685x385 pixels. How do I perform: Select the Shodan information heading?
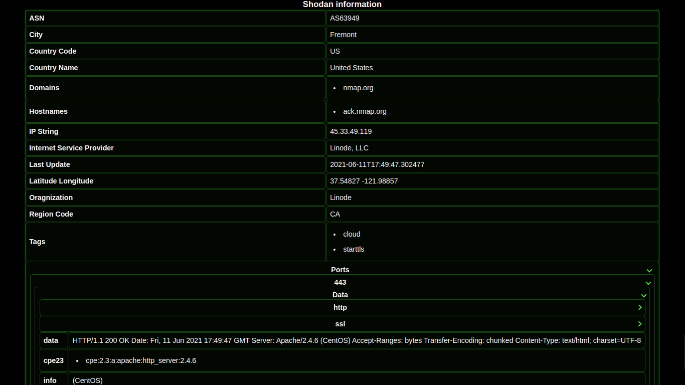(x=342, y=5)
